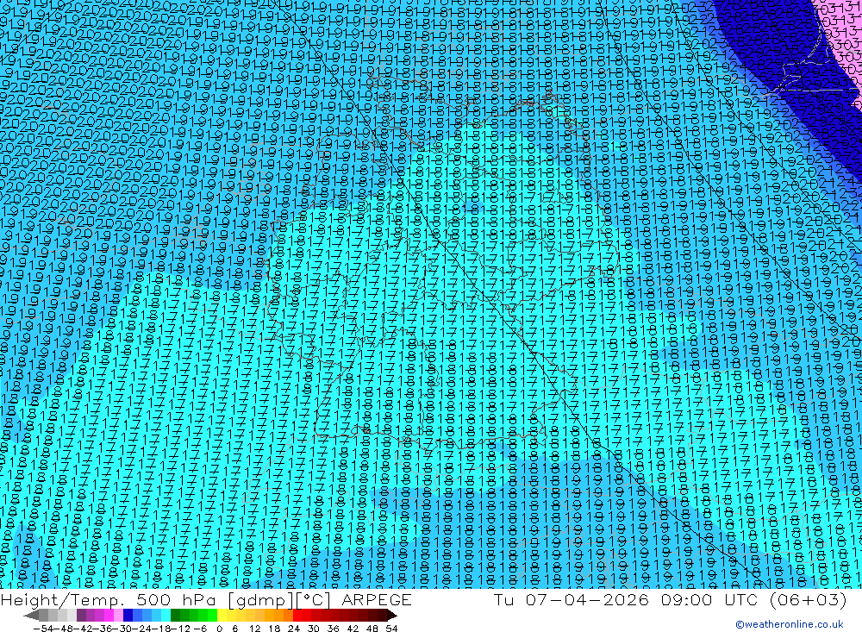Click the 'ARPEGE' model name label
The width and height of the screenshot is (862, 632).
(377, 600)
